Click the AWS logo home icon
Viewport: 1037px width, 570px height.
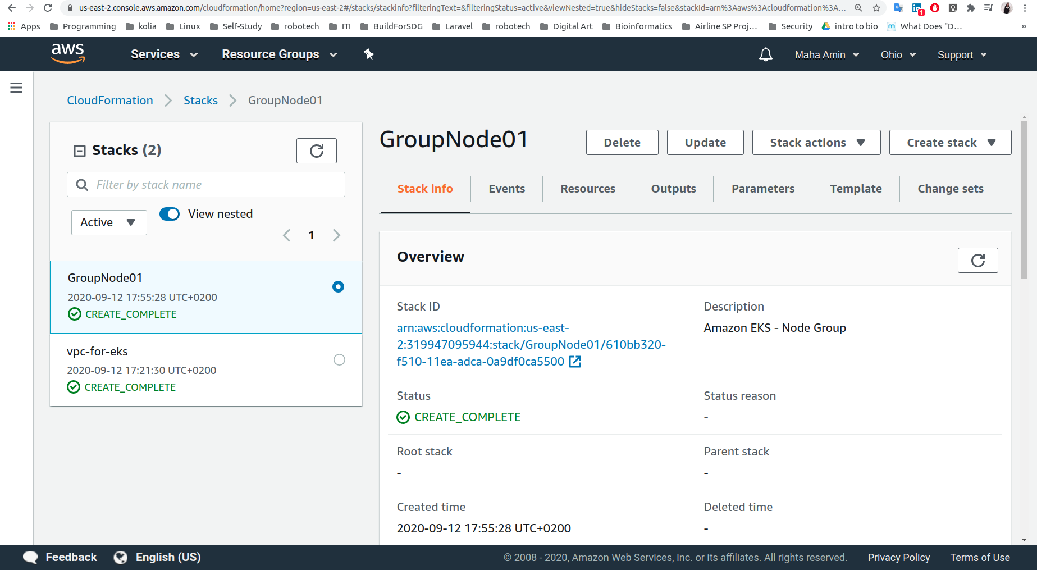coord(68,54)
